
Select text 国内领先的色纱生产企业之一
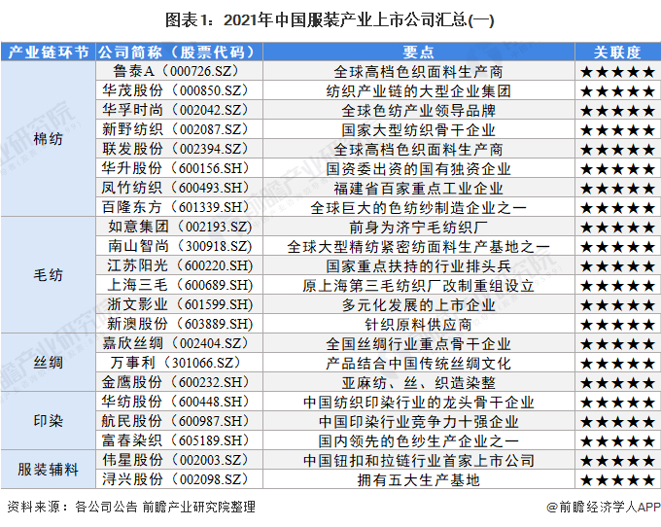click(x=419, y=440)
